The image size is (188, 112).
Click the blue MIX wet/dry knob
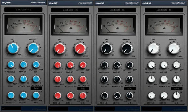(x=36, y=65)
